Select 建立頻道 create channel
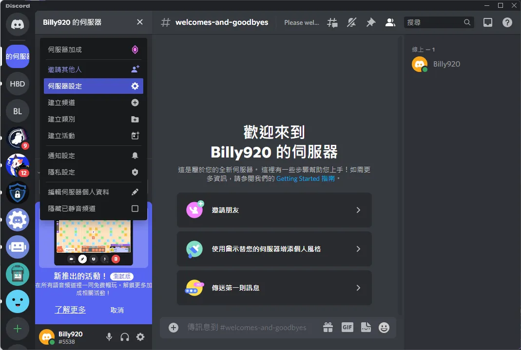This screenshot has height=350, width=521. point(94,103)
